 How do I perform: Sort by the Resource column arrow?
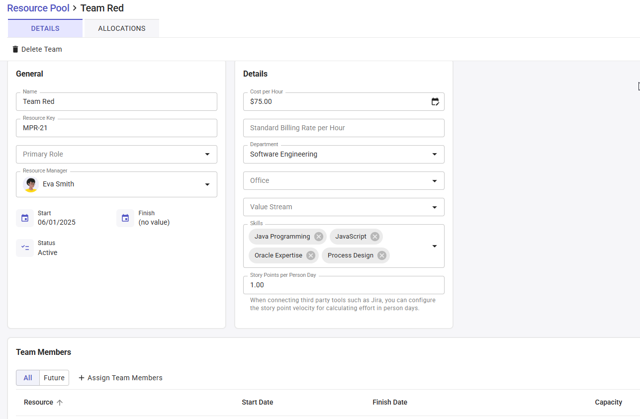point(60,403)
